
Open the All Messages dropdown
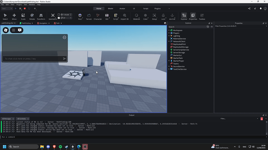tap(8, 118)
